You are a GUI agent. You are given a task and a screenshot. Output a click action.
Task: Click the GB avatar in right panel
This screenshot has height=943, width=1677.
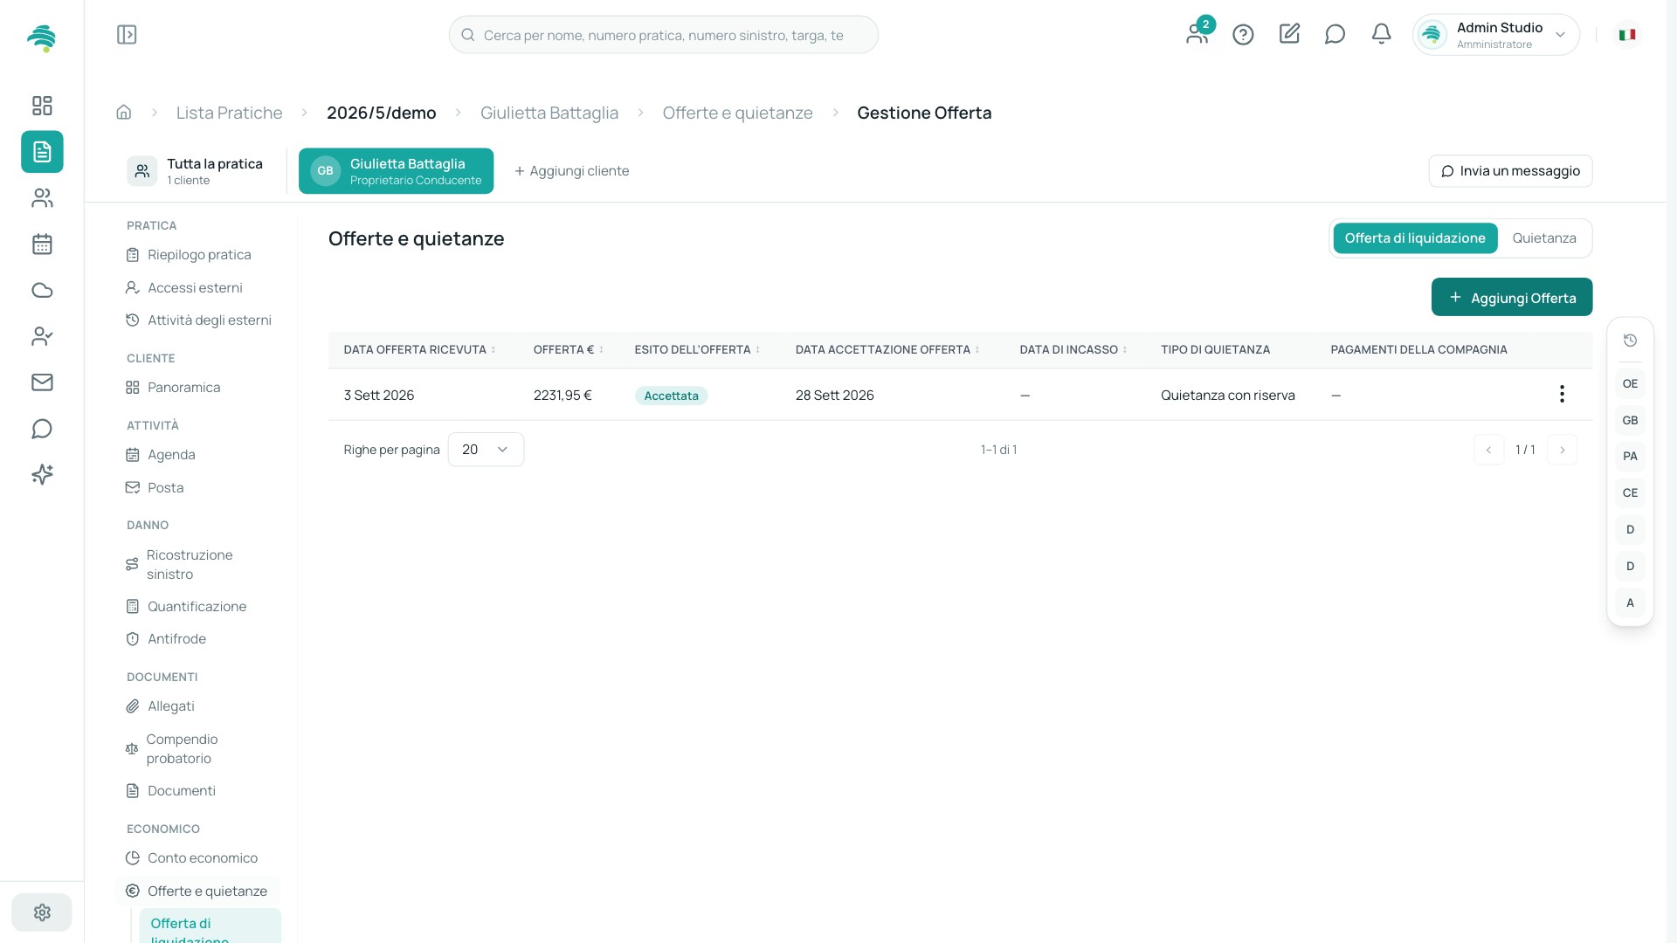[x=1630, y=421]
